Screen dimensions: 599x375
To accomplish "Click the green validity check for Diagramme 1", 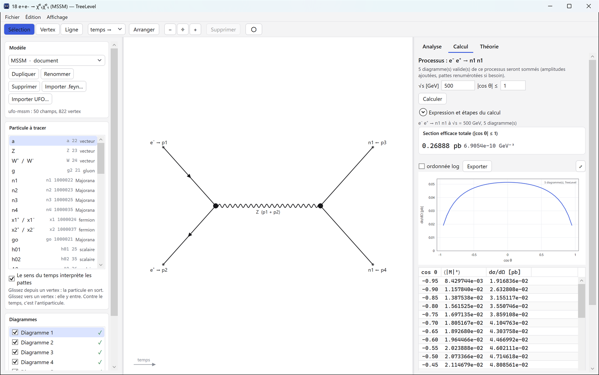I will [x=100, y=332].
